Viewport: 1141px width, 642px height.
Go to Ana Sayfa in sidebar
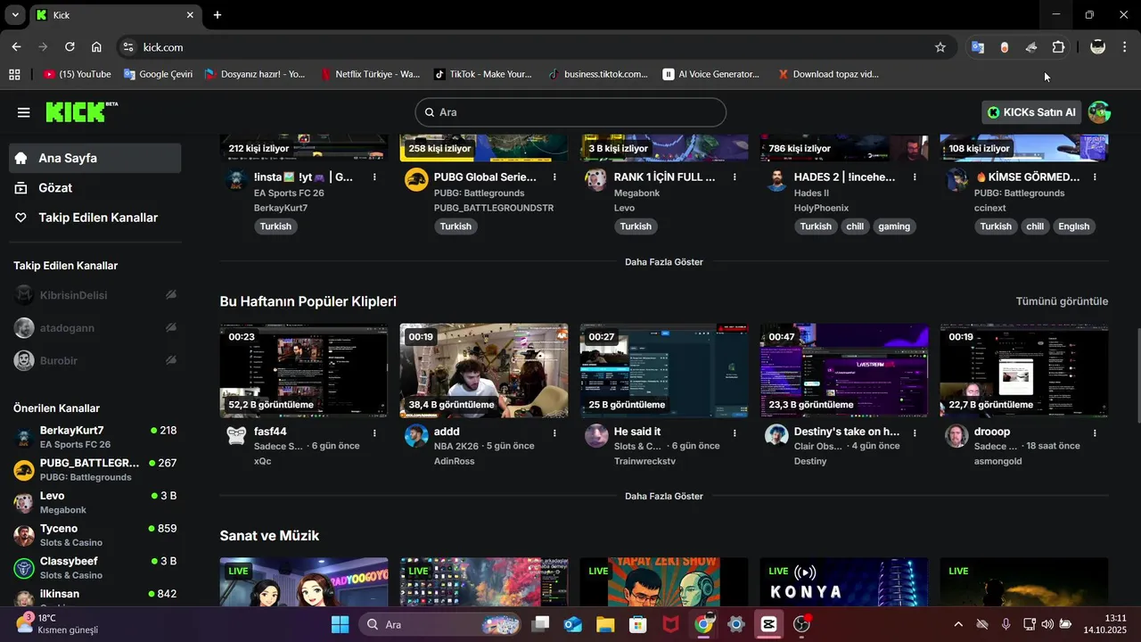[95, 158]
